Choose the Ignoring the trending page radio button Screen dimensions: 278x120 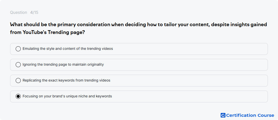(x=18, y=65)
